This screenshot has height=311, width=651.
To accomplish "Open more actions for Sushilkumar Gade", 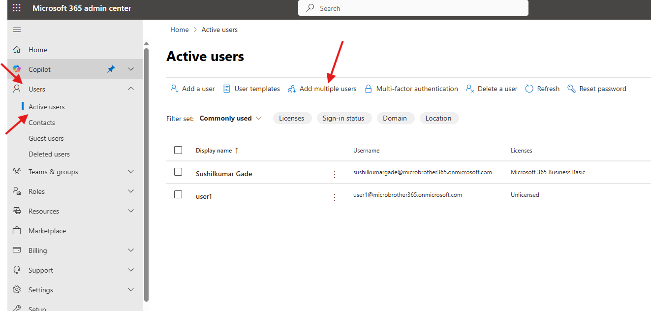I will click(x=335, y=174).
